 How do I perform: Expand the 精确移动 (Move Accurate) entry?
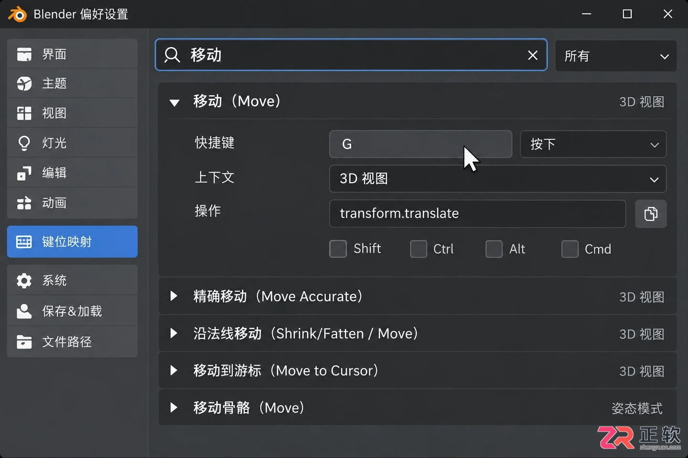174,296
